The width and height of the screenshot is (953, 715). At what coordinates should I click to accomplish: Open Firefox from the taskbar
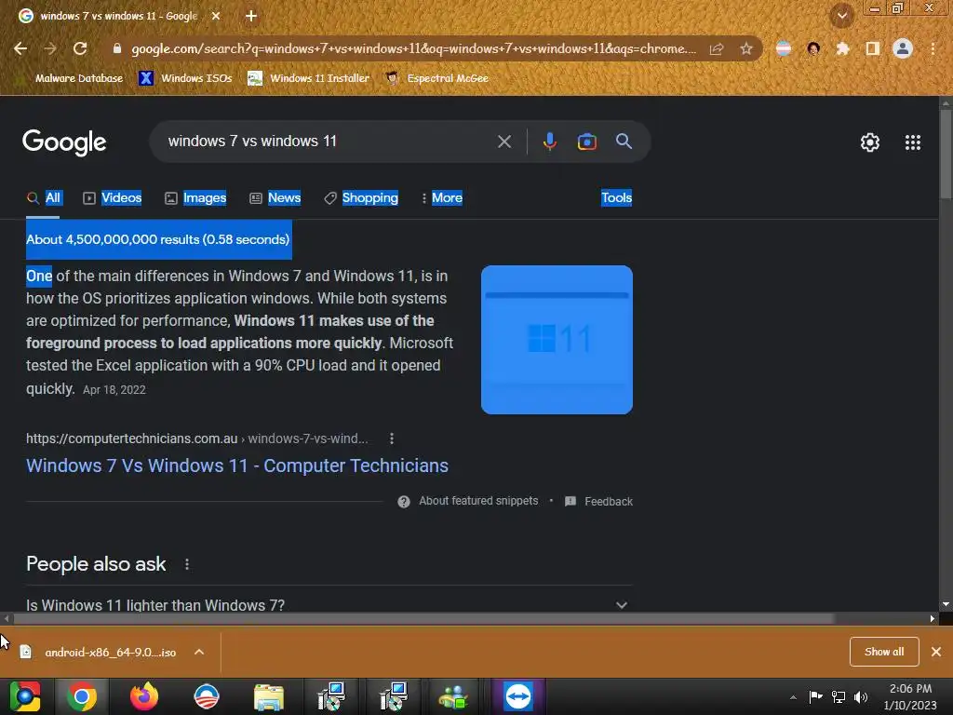point(144,696)
